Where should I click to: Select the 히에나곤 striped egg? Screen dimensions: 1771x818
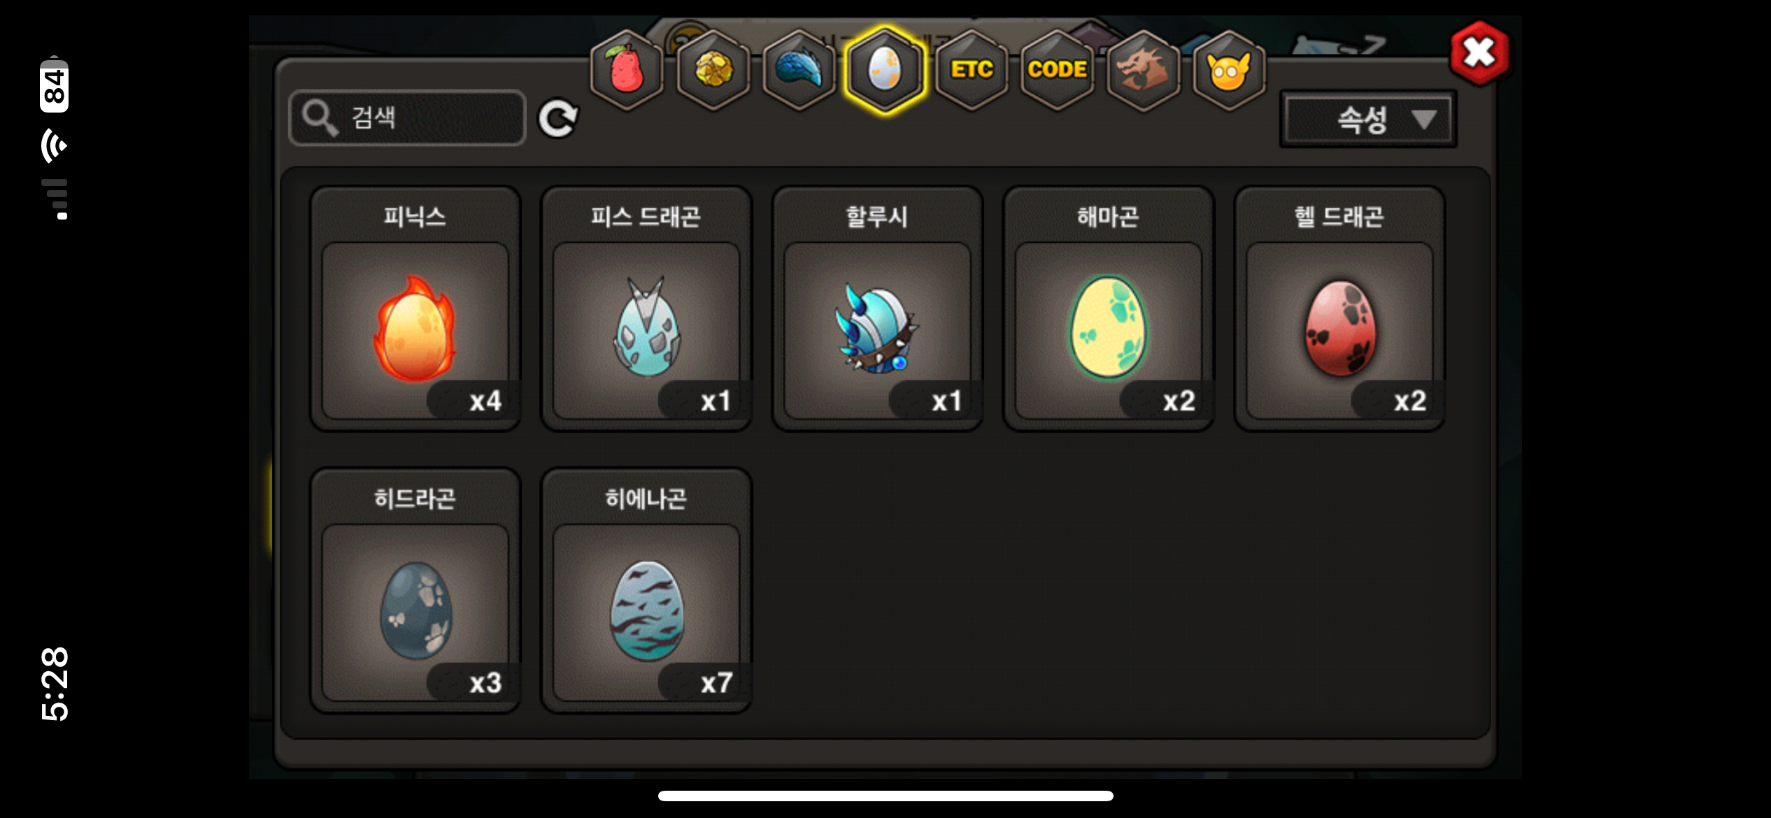point(646,591)
